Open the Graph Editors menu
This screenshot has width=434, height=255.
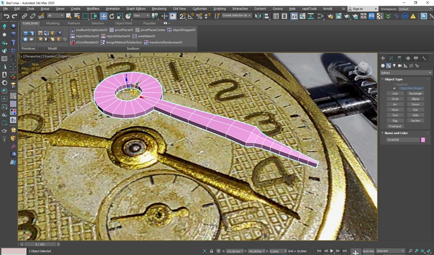coord(136,9)
